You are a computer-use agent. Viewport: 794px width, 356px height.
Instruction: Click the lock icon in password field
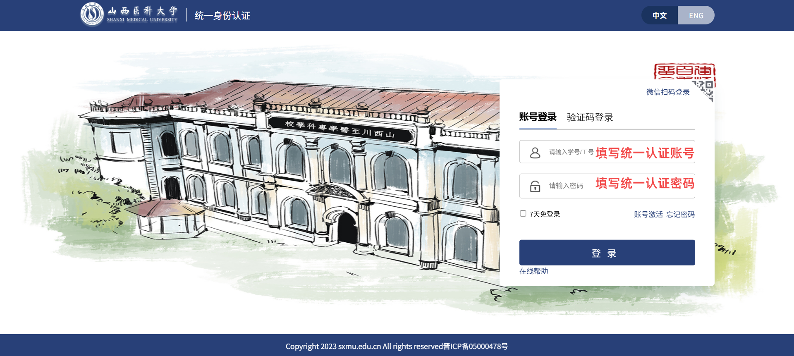coord(535,186)
